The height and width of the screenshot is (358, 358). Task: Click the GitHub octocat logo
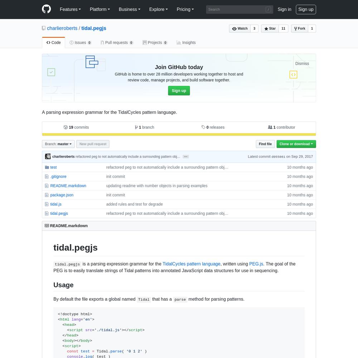coord(46,9)
